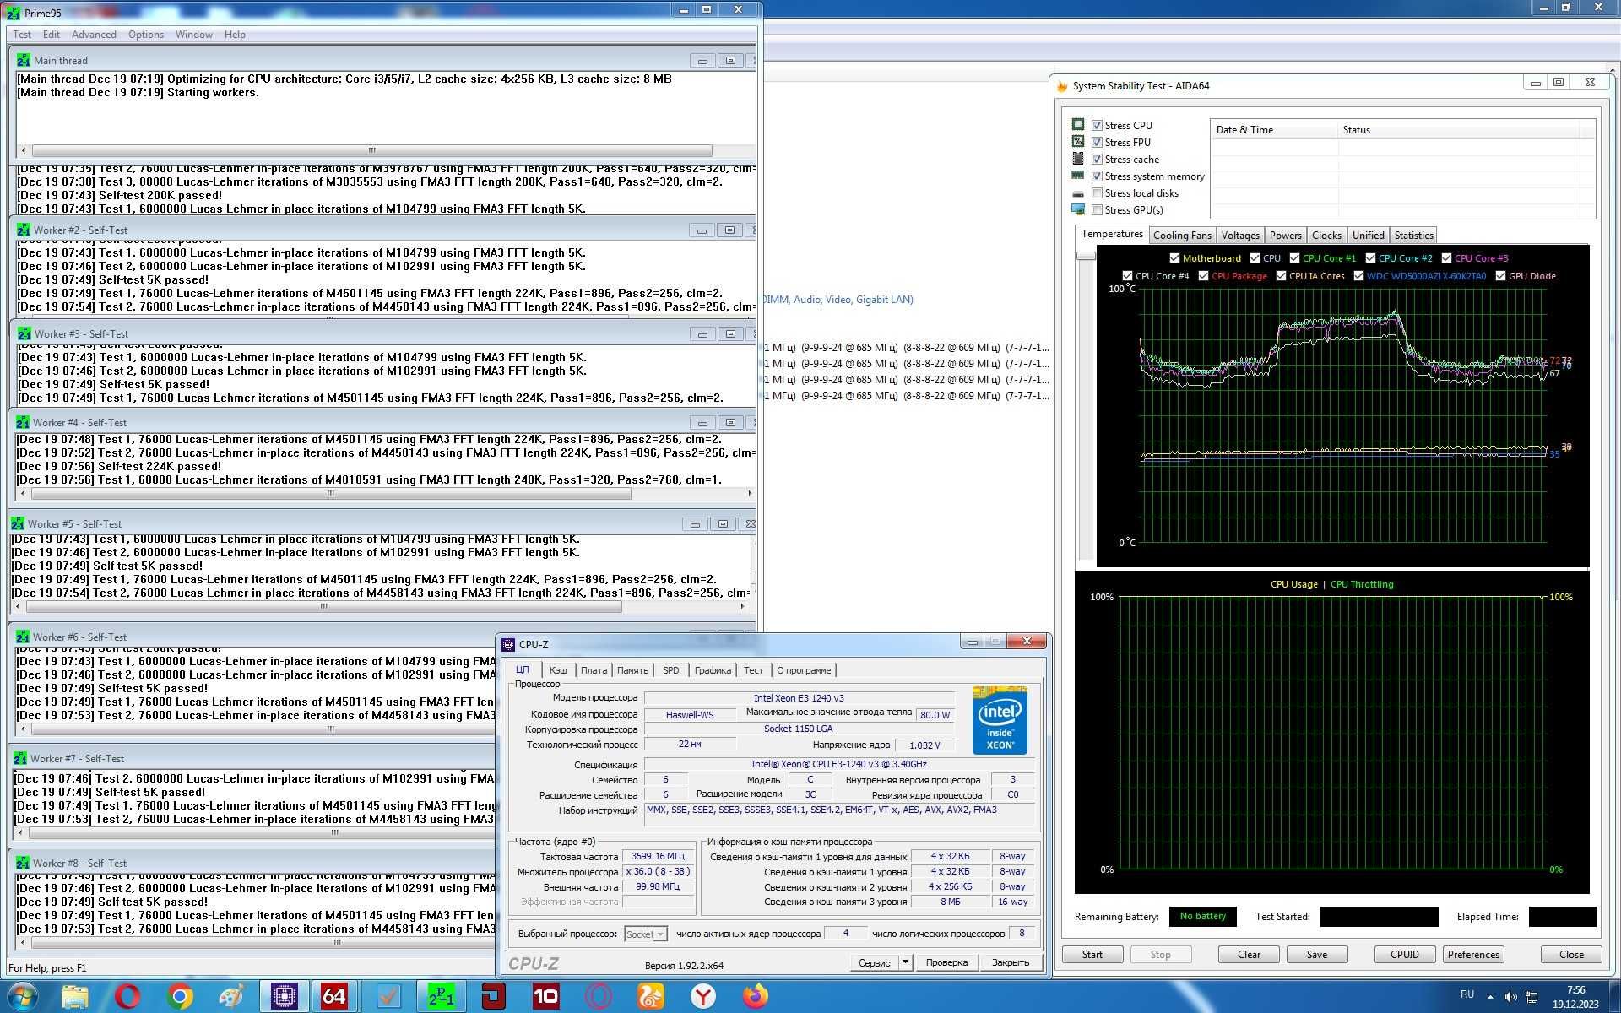Click the temperature graph vertical slider handle

(1086, 256)
